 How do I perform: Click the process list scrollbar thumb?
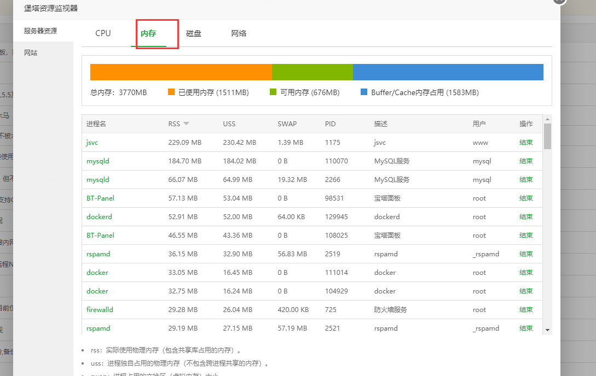point(547,136)
